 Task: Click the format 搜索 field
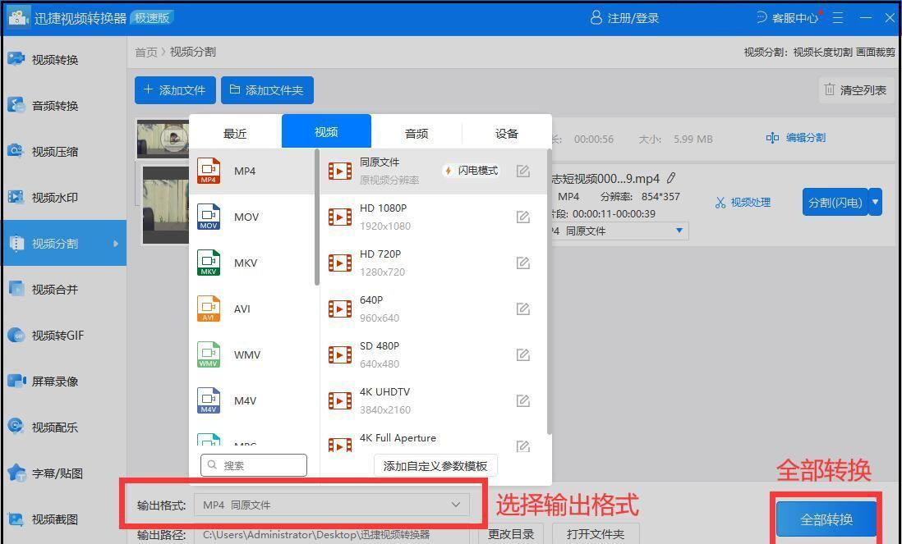pos(254,465)
